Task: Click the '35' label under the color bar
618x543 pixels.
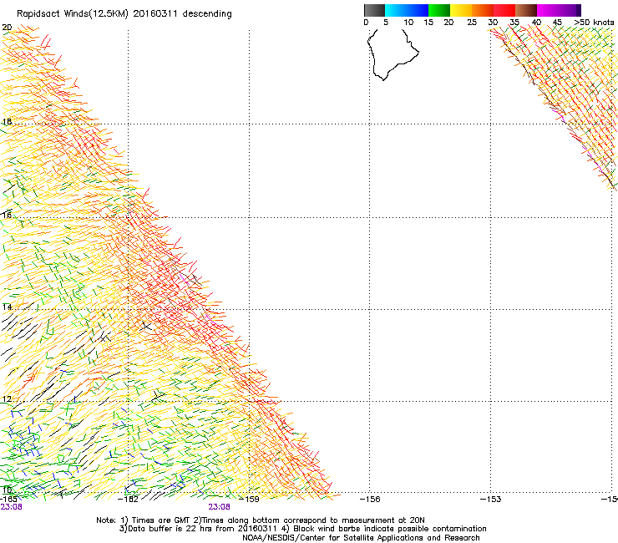Action: click(514, 23)
